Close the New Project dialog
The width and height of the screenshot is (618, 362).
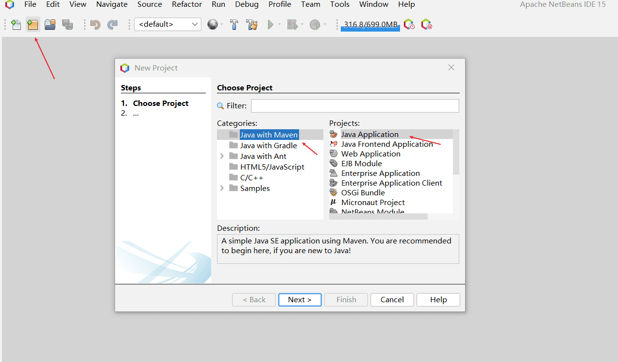coord(451,68)
